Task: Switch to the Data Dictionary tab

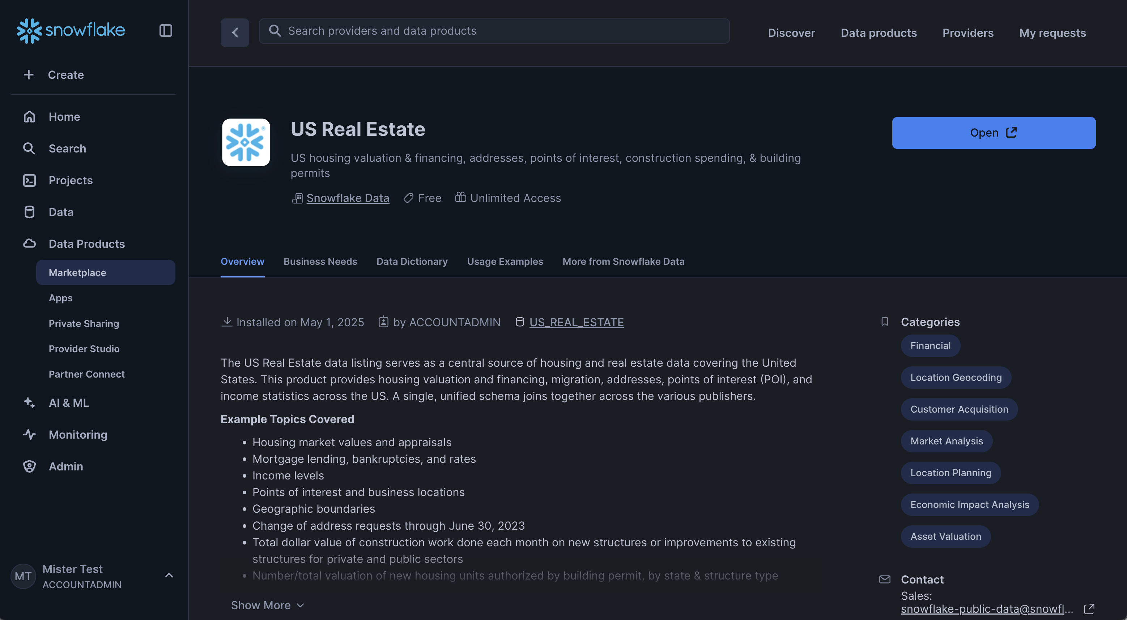Action: (412, 261)
